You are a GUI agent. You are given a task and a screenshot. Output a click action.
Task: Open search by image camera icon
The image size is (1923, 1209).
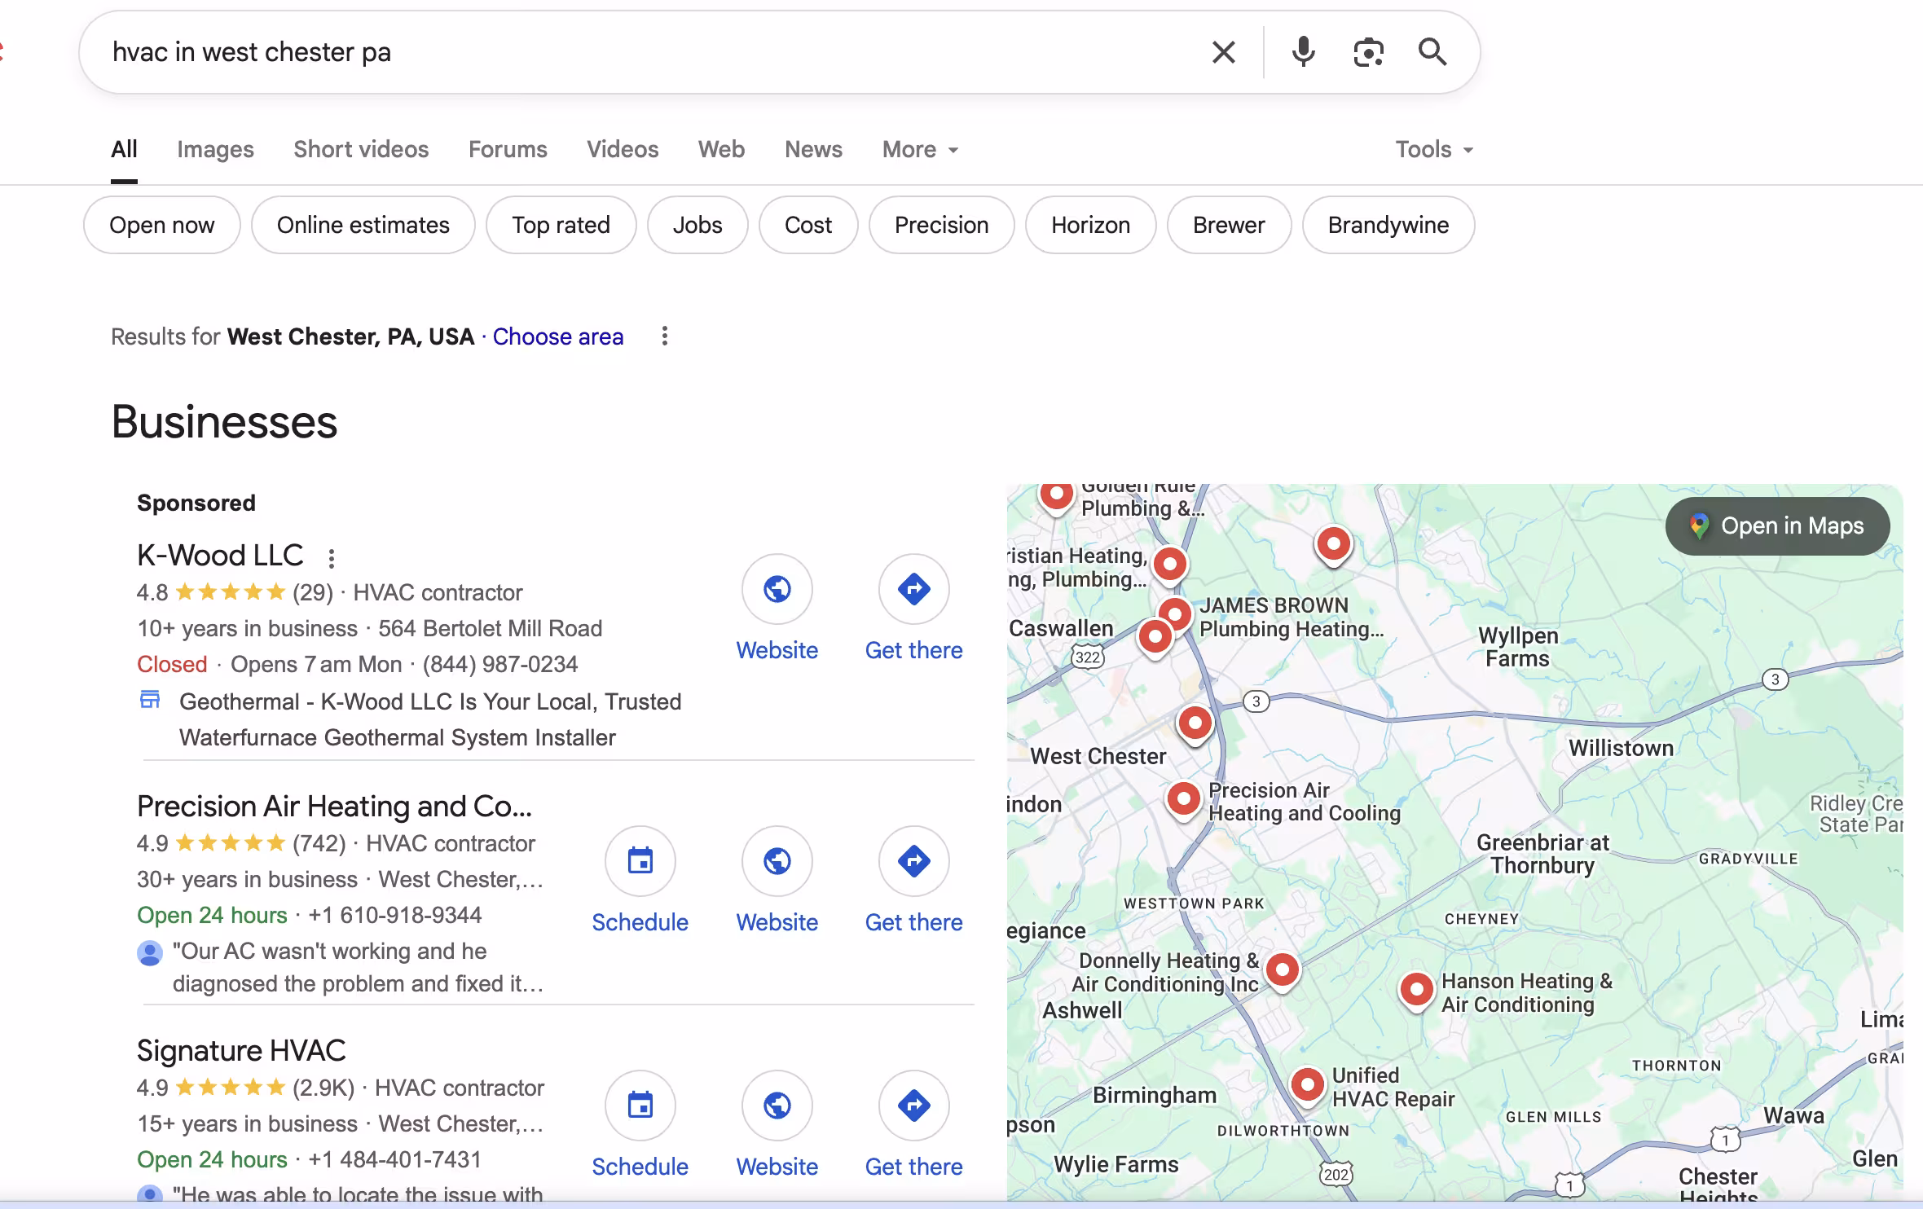pyautogui.click(x=1368, y=52)
